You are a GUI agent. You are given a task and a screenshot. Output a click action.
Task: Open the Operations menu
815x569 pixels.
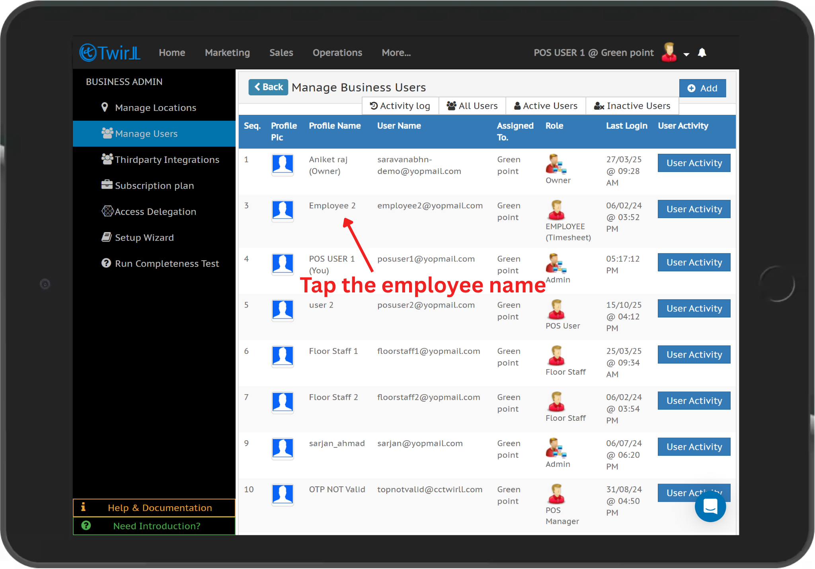pos(337,52)
